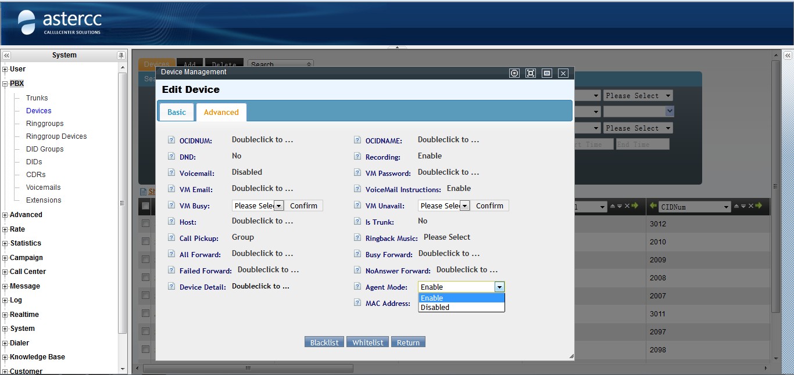Tick the select-all checkbox in table header
Screen dimensions: 794x375
(145, 206)
